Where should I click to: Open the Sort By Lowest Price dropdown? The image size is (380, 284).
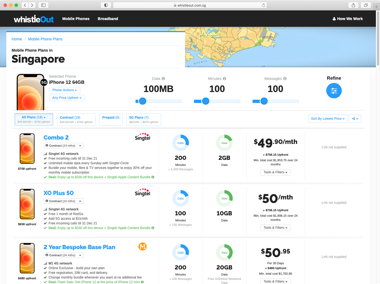click(x=328, y=119)
